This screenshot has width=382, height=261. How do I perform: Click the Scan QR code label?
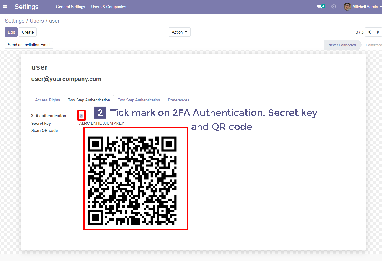click(44, 130)
